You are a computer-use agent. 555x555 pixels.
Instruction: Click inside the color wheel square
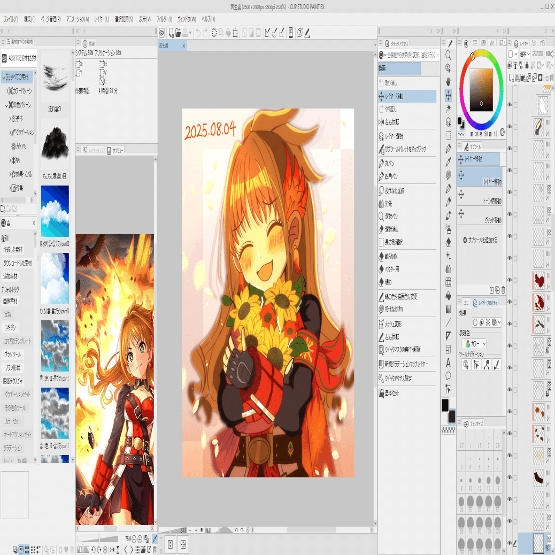point(481,90)
